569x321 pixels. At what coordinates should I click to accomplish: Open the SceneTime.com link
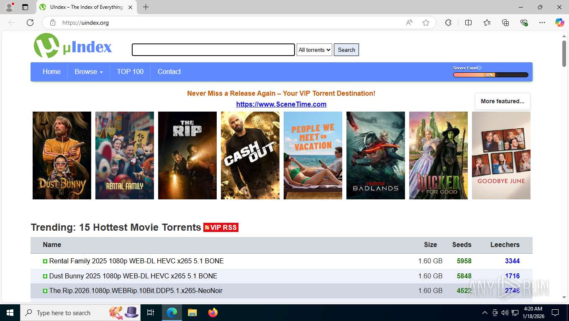281,104
